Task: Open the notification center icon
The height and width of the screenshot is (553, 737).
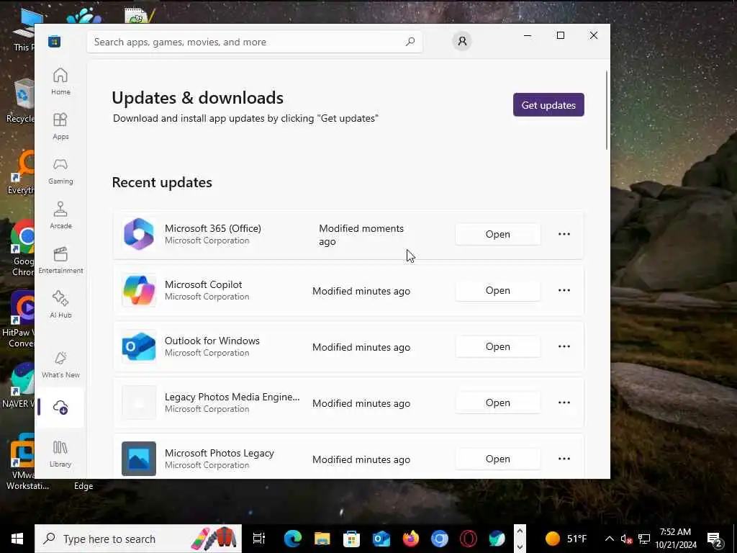Action: click(715, 539)
